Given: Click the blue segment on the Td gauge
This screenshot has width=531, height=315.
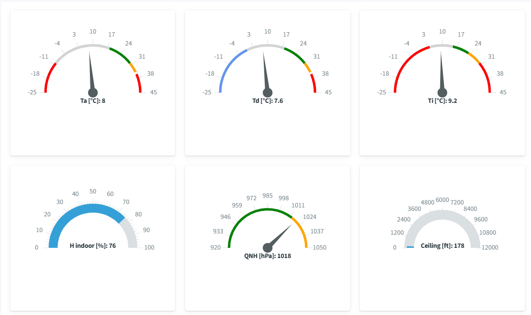Looking at the screenshot, I should [x=229, y=66].
